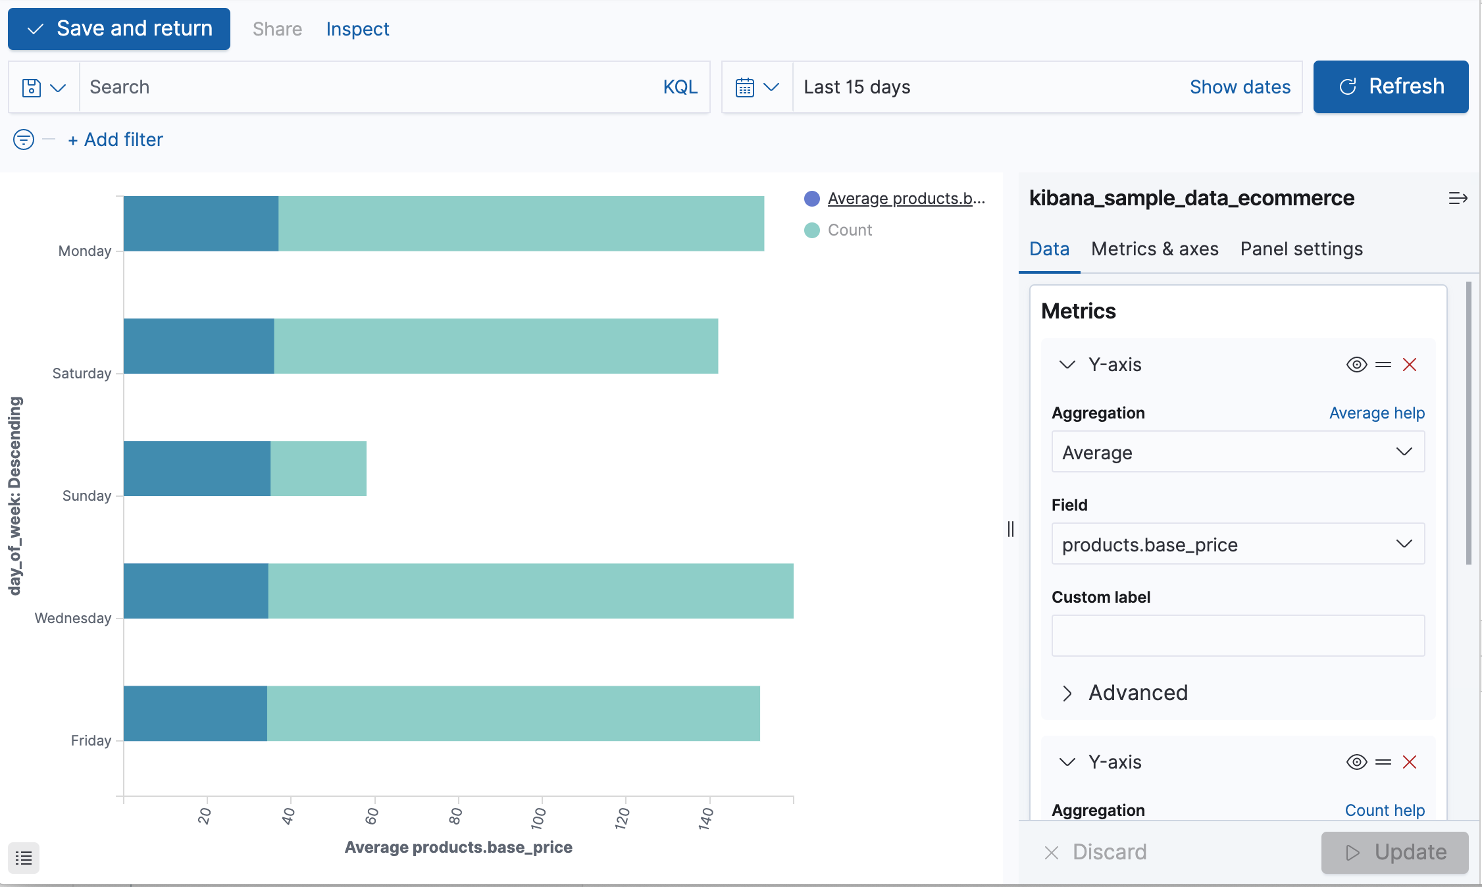Toggle legend with the list icon
This screenshot has width=1482, height=887.
pyautogui.click(x=24, y=858)
